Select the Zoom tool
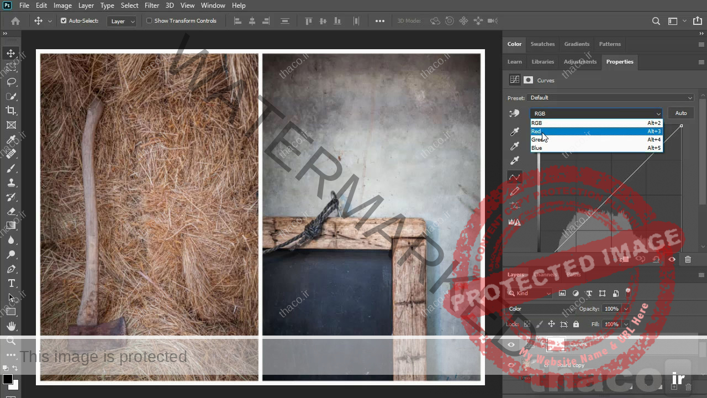This screenshot has height=398, width=707. pos(11,341)
